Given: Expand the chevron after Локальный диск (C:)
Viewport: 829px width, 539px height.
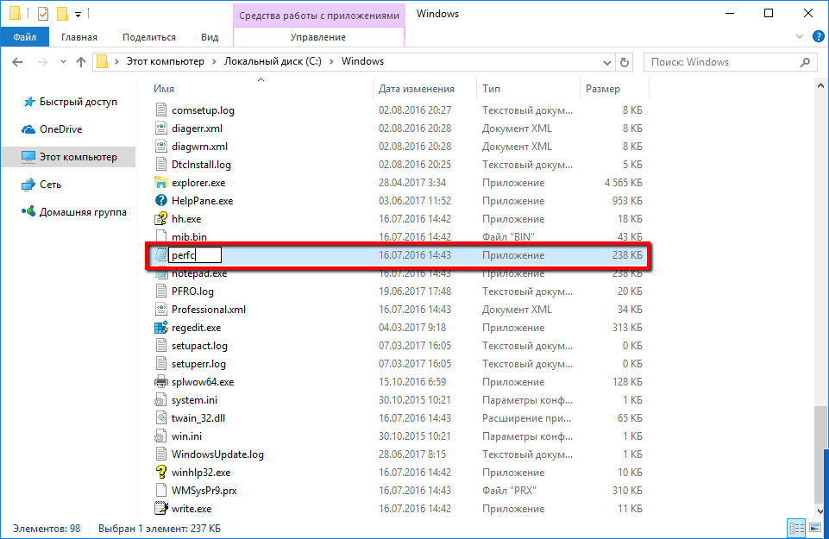Looking at the screenshot, I should [x=331, y=61].
